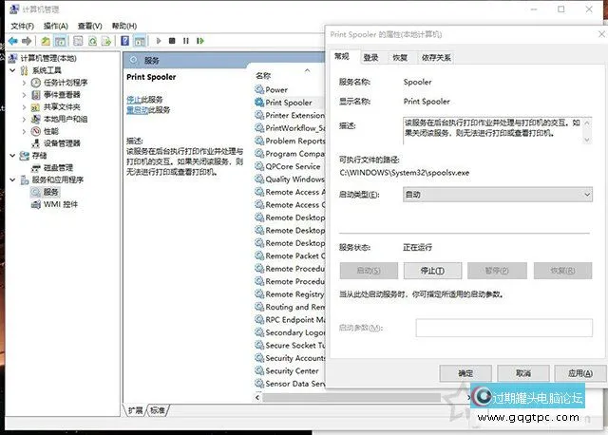Expand the 本地用户和组 node arrow

24,119
